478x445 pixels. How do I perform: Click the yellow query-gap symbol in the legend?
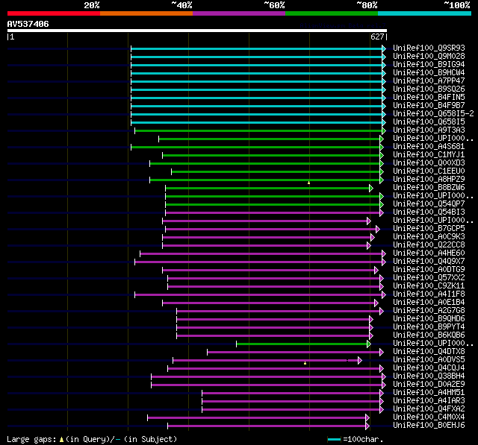point(61,439)
